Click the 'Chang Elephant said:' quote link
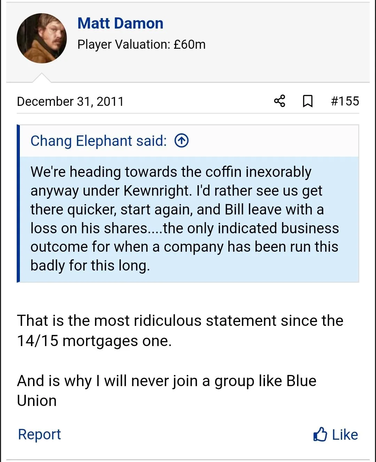Screen dimensions: 376x462 (x=99, y=141)
